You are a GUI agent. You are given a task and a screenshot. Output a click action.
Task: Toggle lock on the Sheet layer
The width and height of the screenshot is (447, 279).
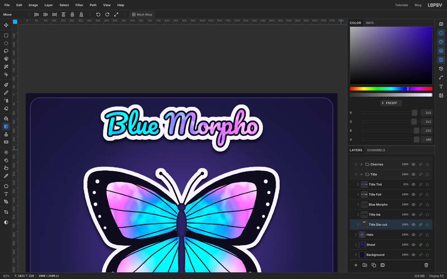pyautogui.click(x=427, y=245)
